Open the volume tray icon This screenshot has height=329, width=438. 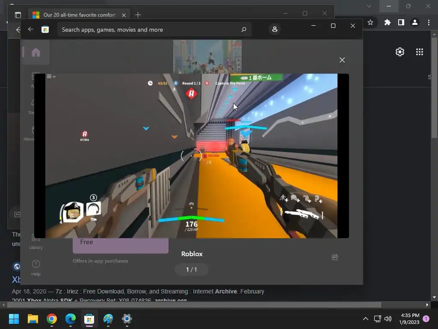388,319
